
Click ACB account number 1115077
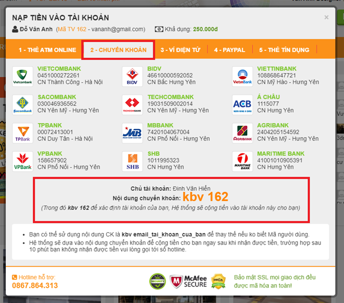coord(268,104)
